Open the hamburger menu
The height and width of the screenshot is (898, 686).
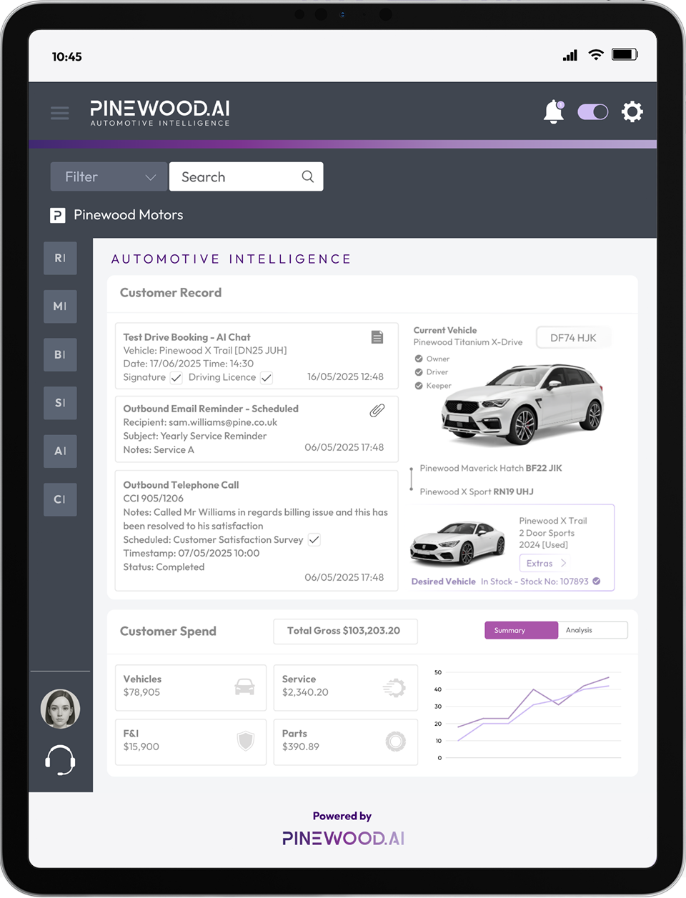point(60,113)
